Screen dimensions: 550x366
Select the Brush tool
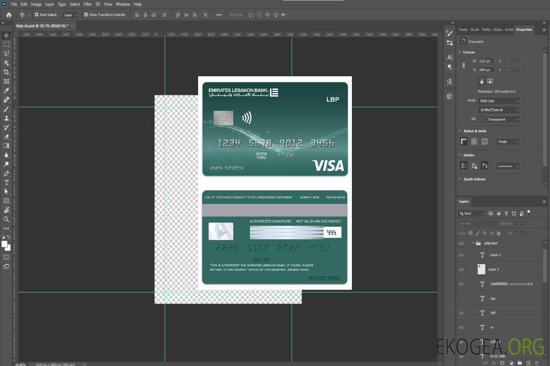tap(6, 109)
